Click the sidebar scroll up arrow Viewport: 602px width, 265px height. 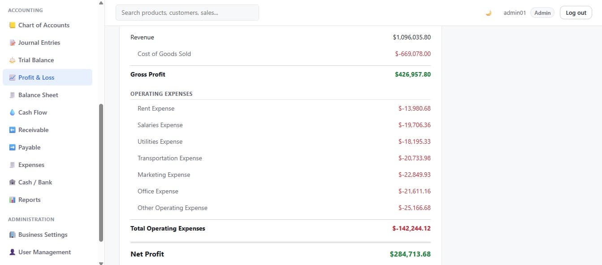click(x=101, y=3)
